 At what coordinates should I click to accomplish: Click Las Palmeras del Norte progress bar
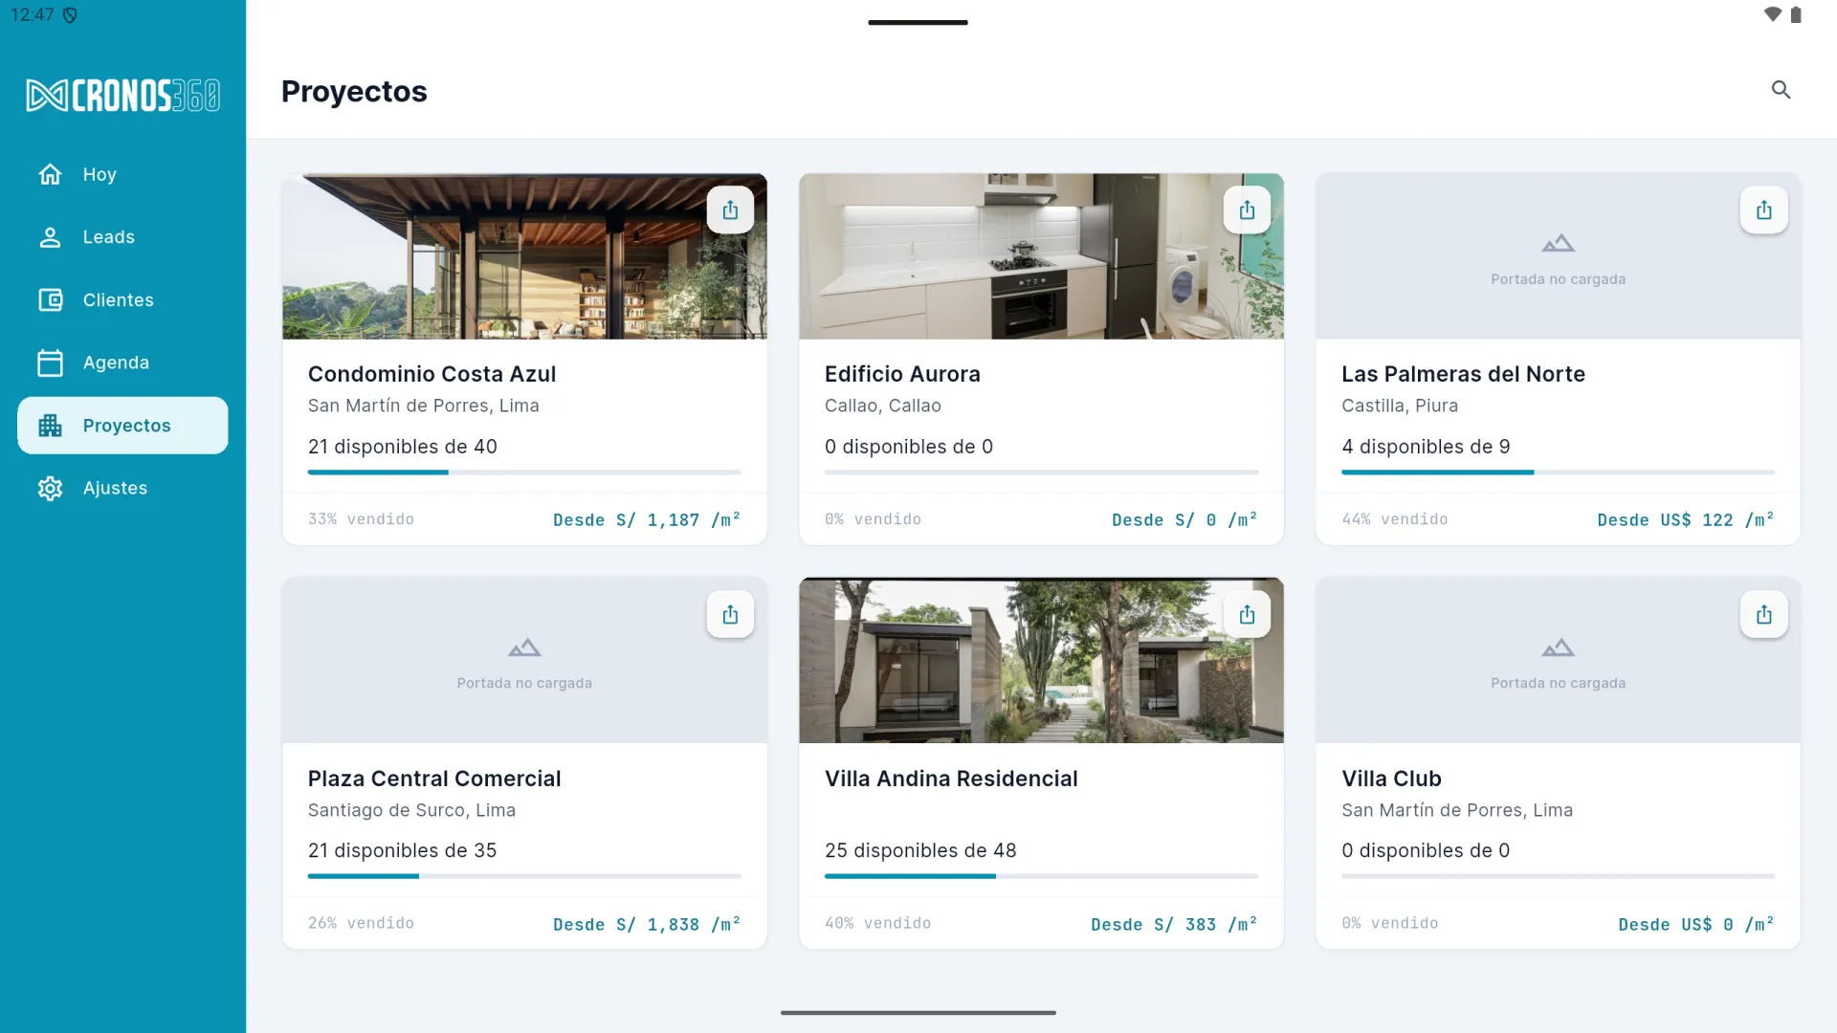click(1558, 472)
